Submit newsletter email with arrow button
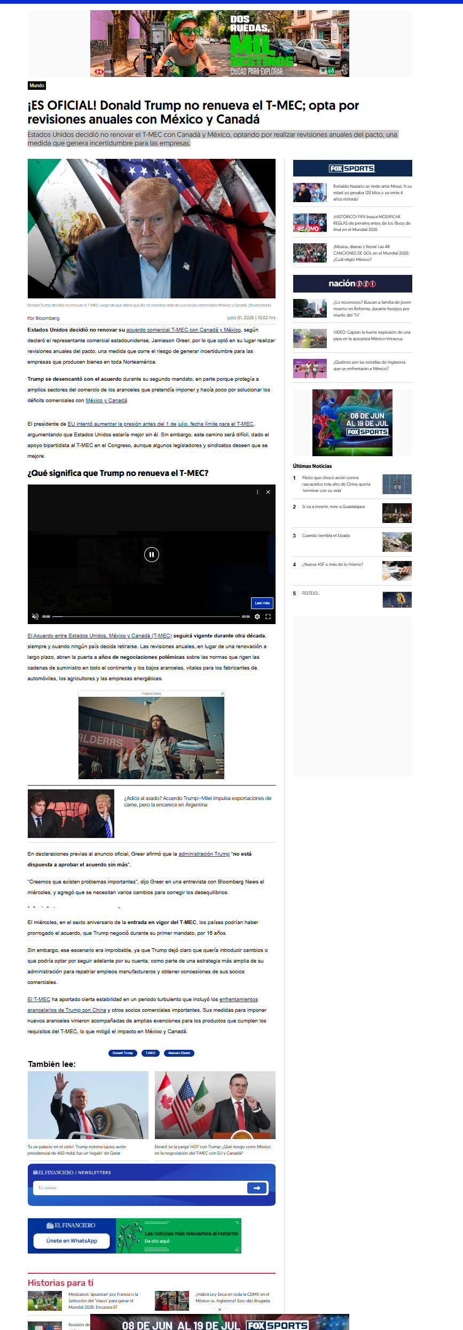Viewport: 463px width, 1330px height. 257,1188
